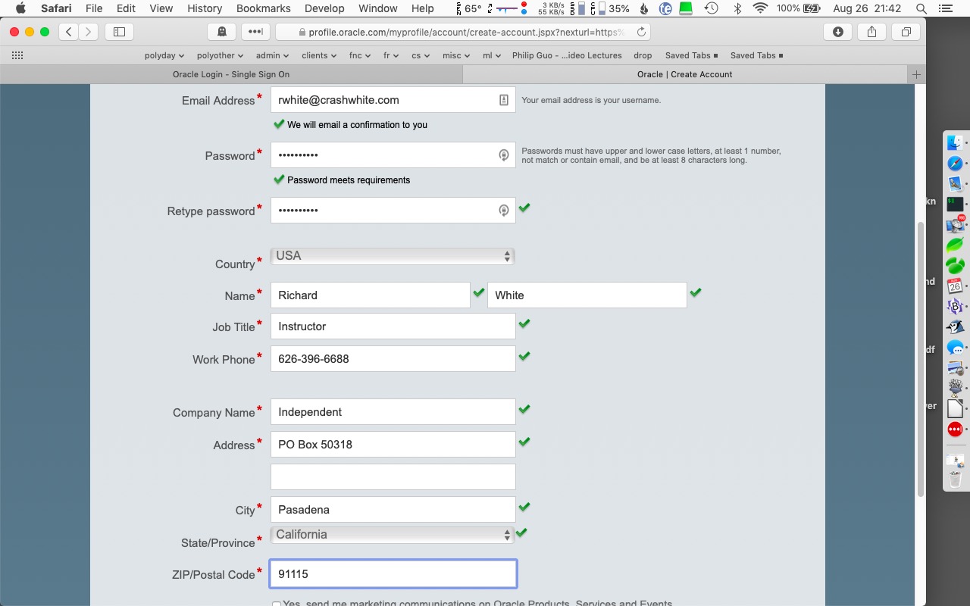Open the History menu

point(205,8)
